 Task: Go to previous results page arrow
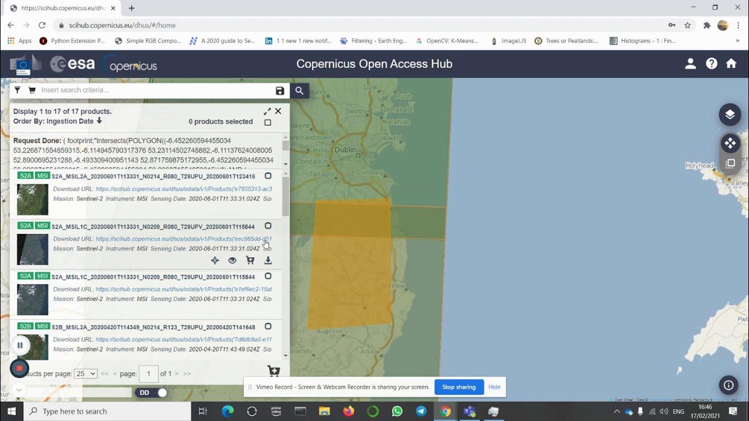tap(115, 374)
